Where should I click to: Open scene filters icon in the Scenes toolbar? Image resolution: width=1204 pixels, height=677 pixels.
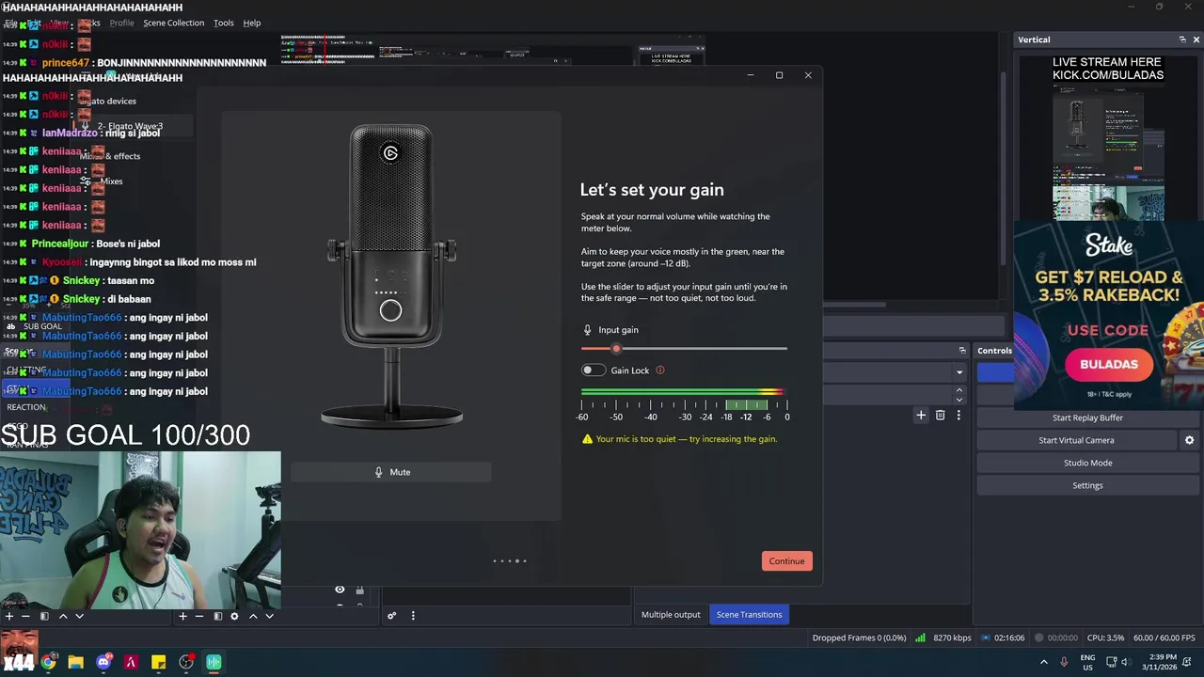click(43, 616)
